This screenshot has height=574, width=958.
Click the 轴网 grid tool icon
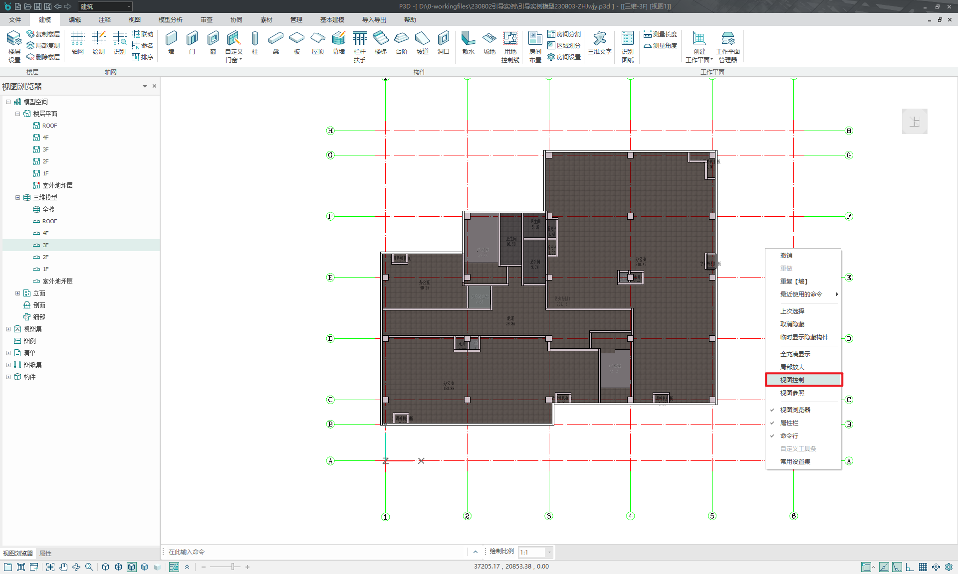point(77,42)
